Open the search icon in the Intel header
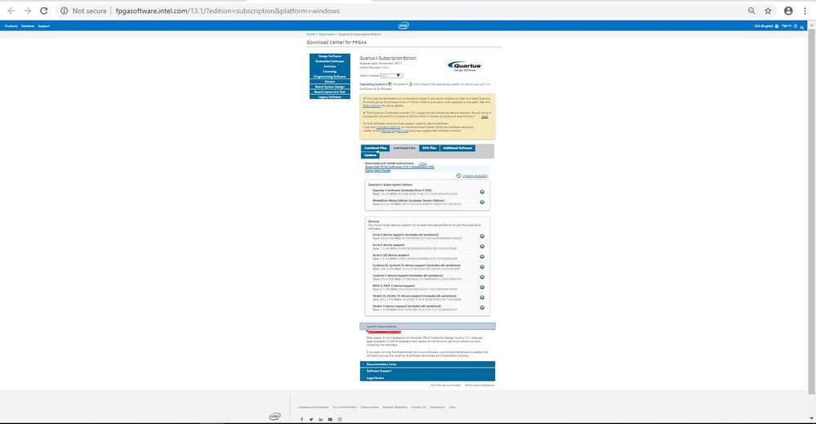 pyautogui.click(x=802, y=26)
